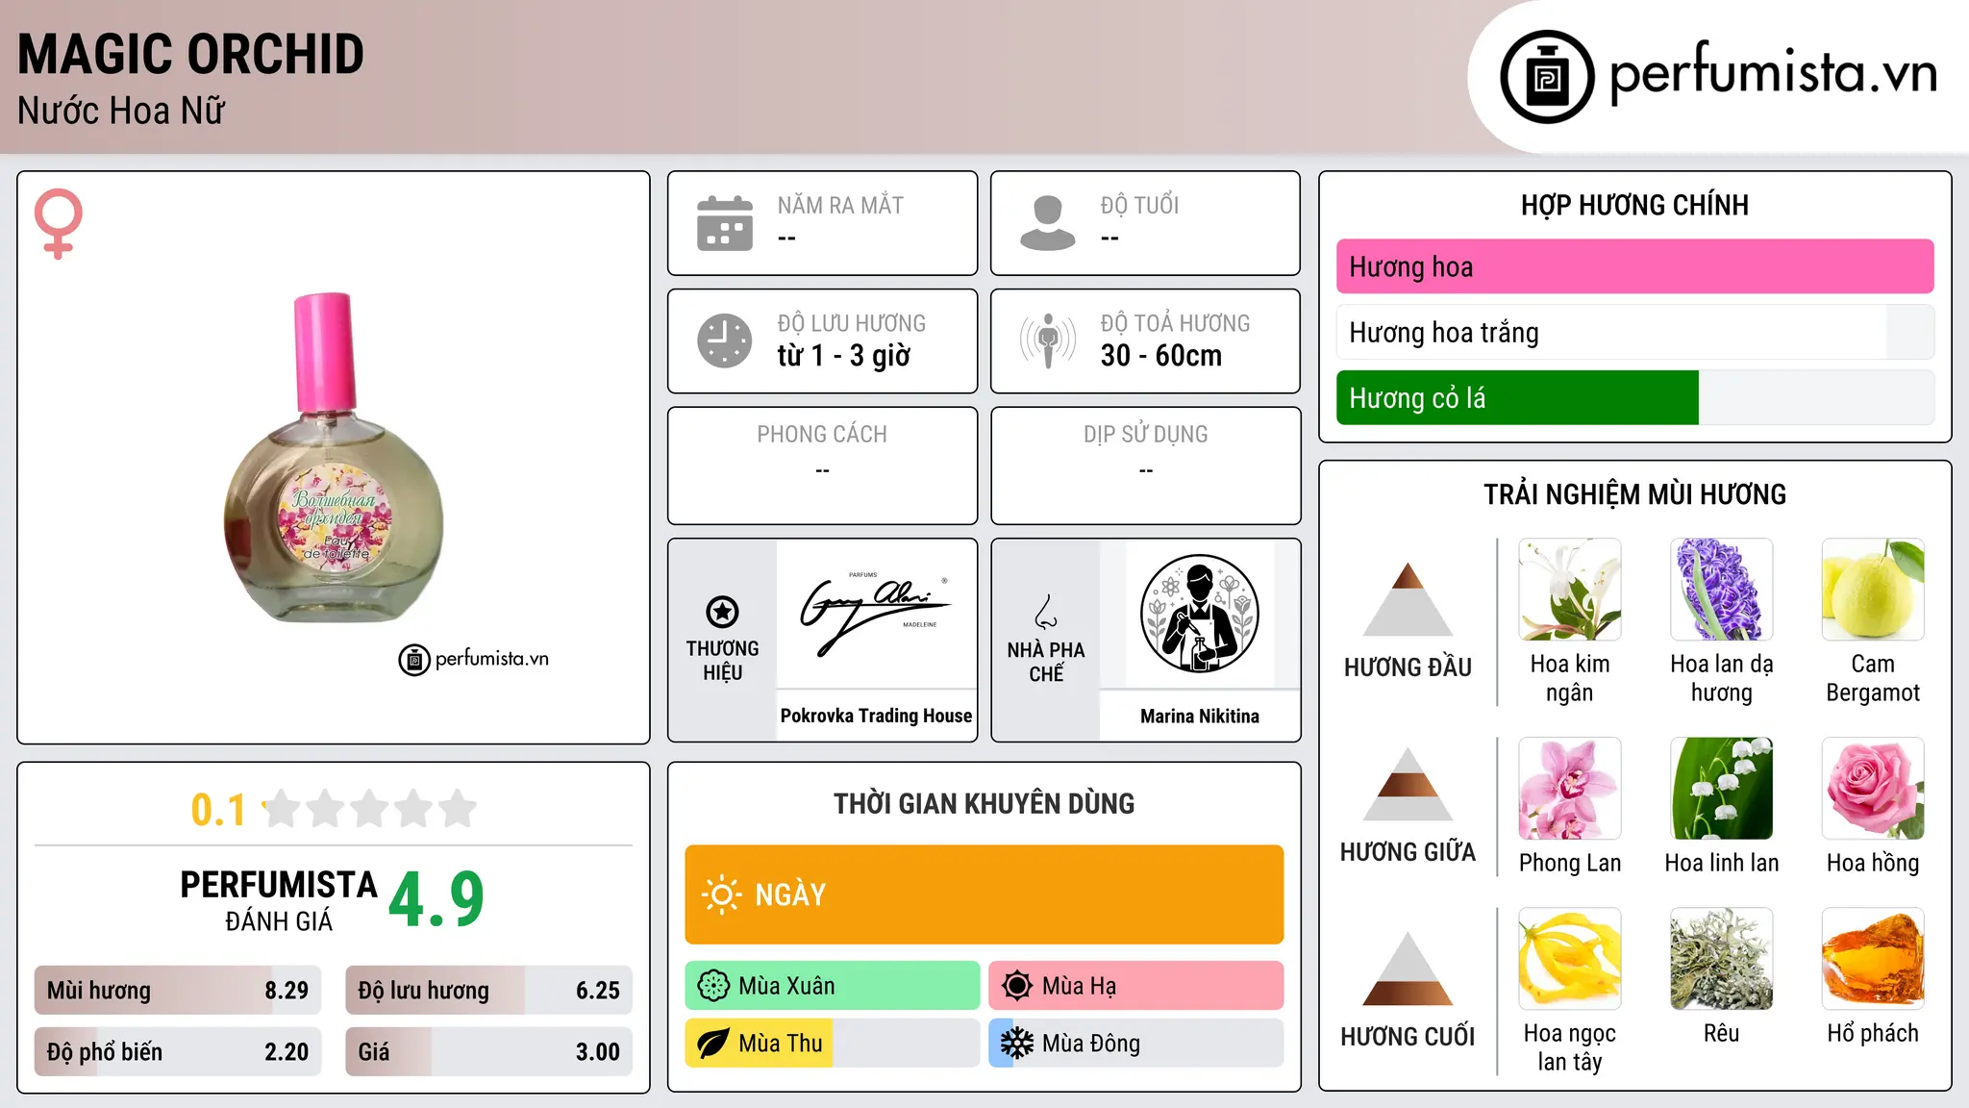Click the sillage value "30 - 60cm"
1969x1108 pixels.
(x=1161, y=356)
